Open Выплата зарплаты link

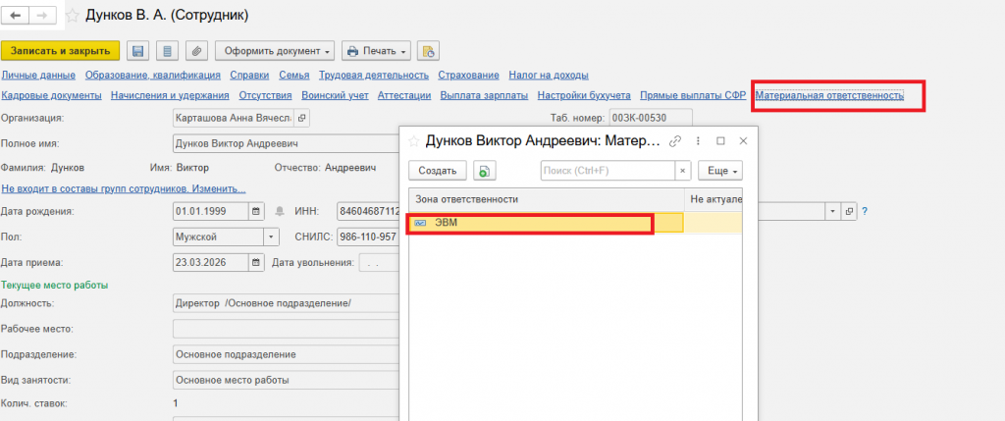click(x=484, y=95)
